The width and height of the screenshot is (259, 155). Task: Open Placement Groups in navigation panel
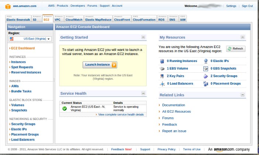(25, 134)
